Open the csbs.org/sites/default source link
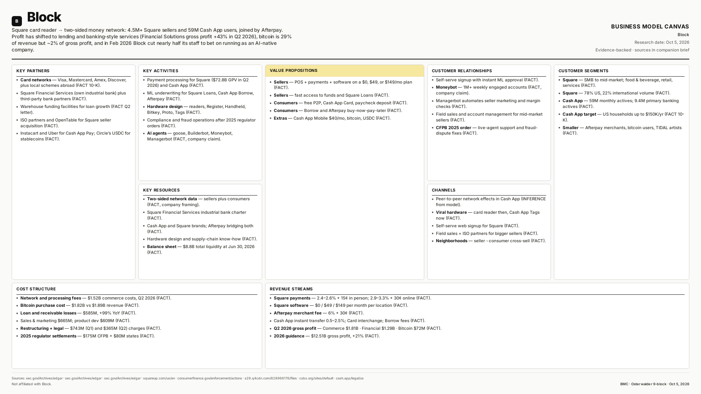701x394 pixels. point(316,378)
